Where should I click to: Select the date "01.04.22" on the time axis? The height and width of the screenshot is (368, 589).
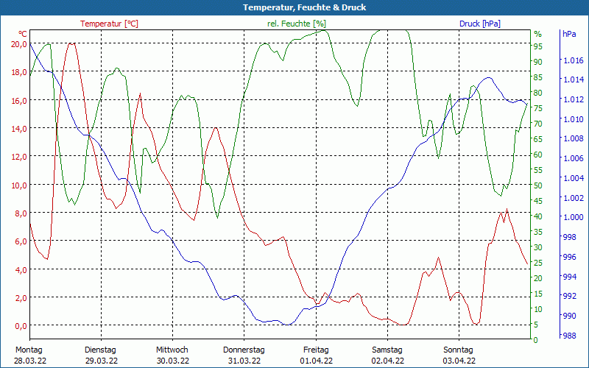click(316, 361)
